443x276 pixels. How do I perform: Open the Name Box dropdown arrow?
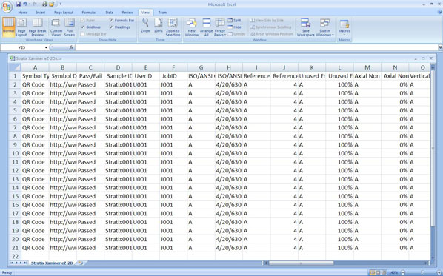[x=46, y=47]
